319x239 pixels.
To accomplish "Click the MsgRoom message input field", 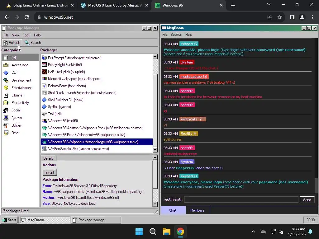I will point(241,199).
